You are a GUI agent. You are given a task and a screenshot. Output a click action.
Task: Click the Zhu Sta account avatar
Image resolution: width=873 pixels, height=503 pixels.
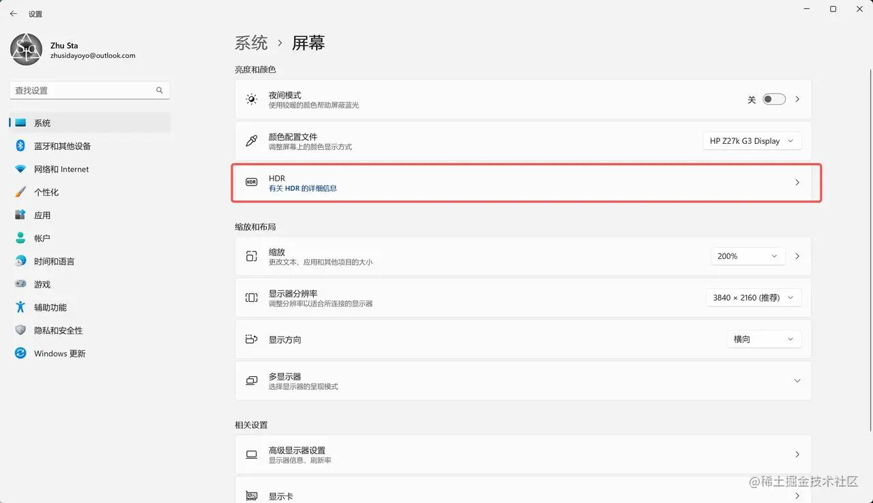pos(26,49)
